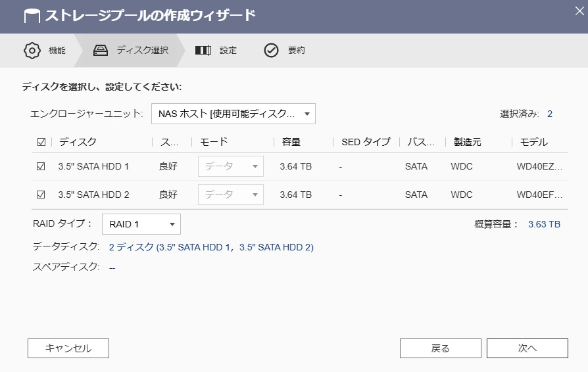The width and height of the screenshot is (588, 372).
Task: Click the ディスク column header
Action: (78, 142)
